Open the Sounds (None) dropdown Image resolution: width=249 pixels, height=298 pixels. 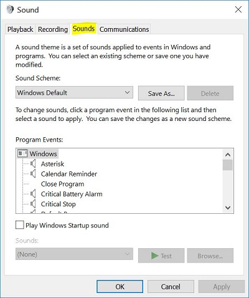[74, 254]
